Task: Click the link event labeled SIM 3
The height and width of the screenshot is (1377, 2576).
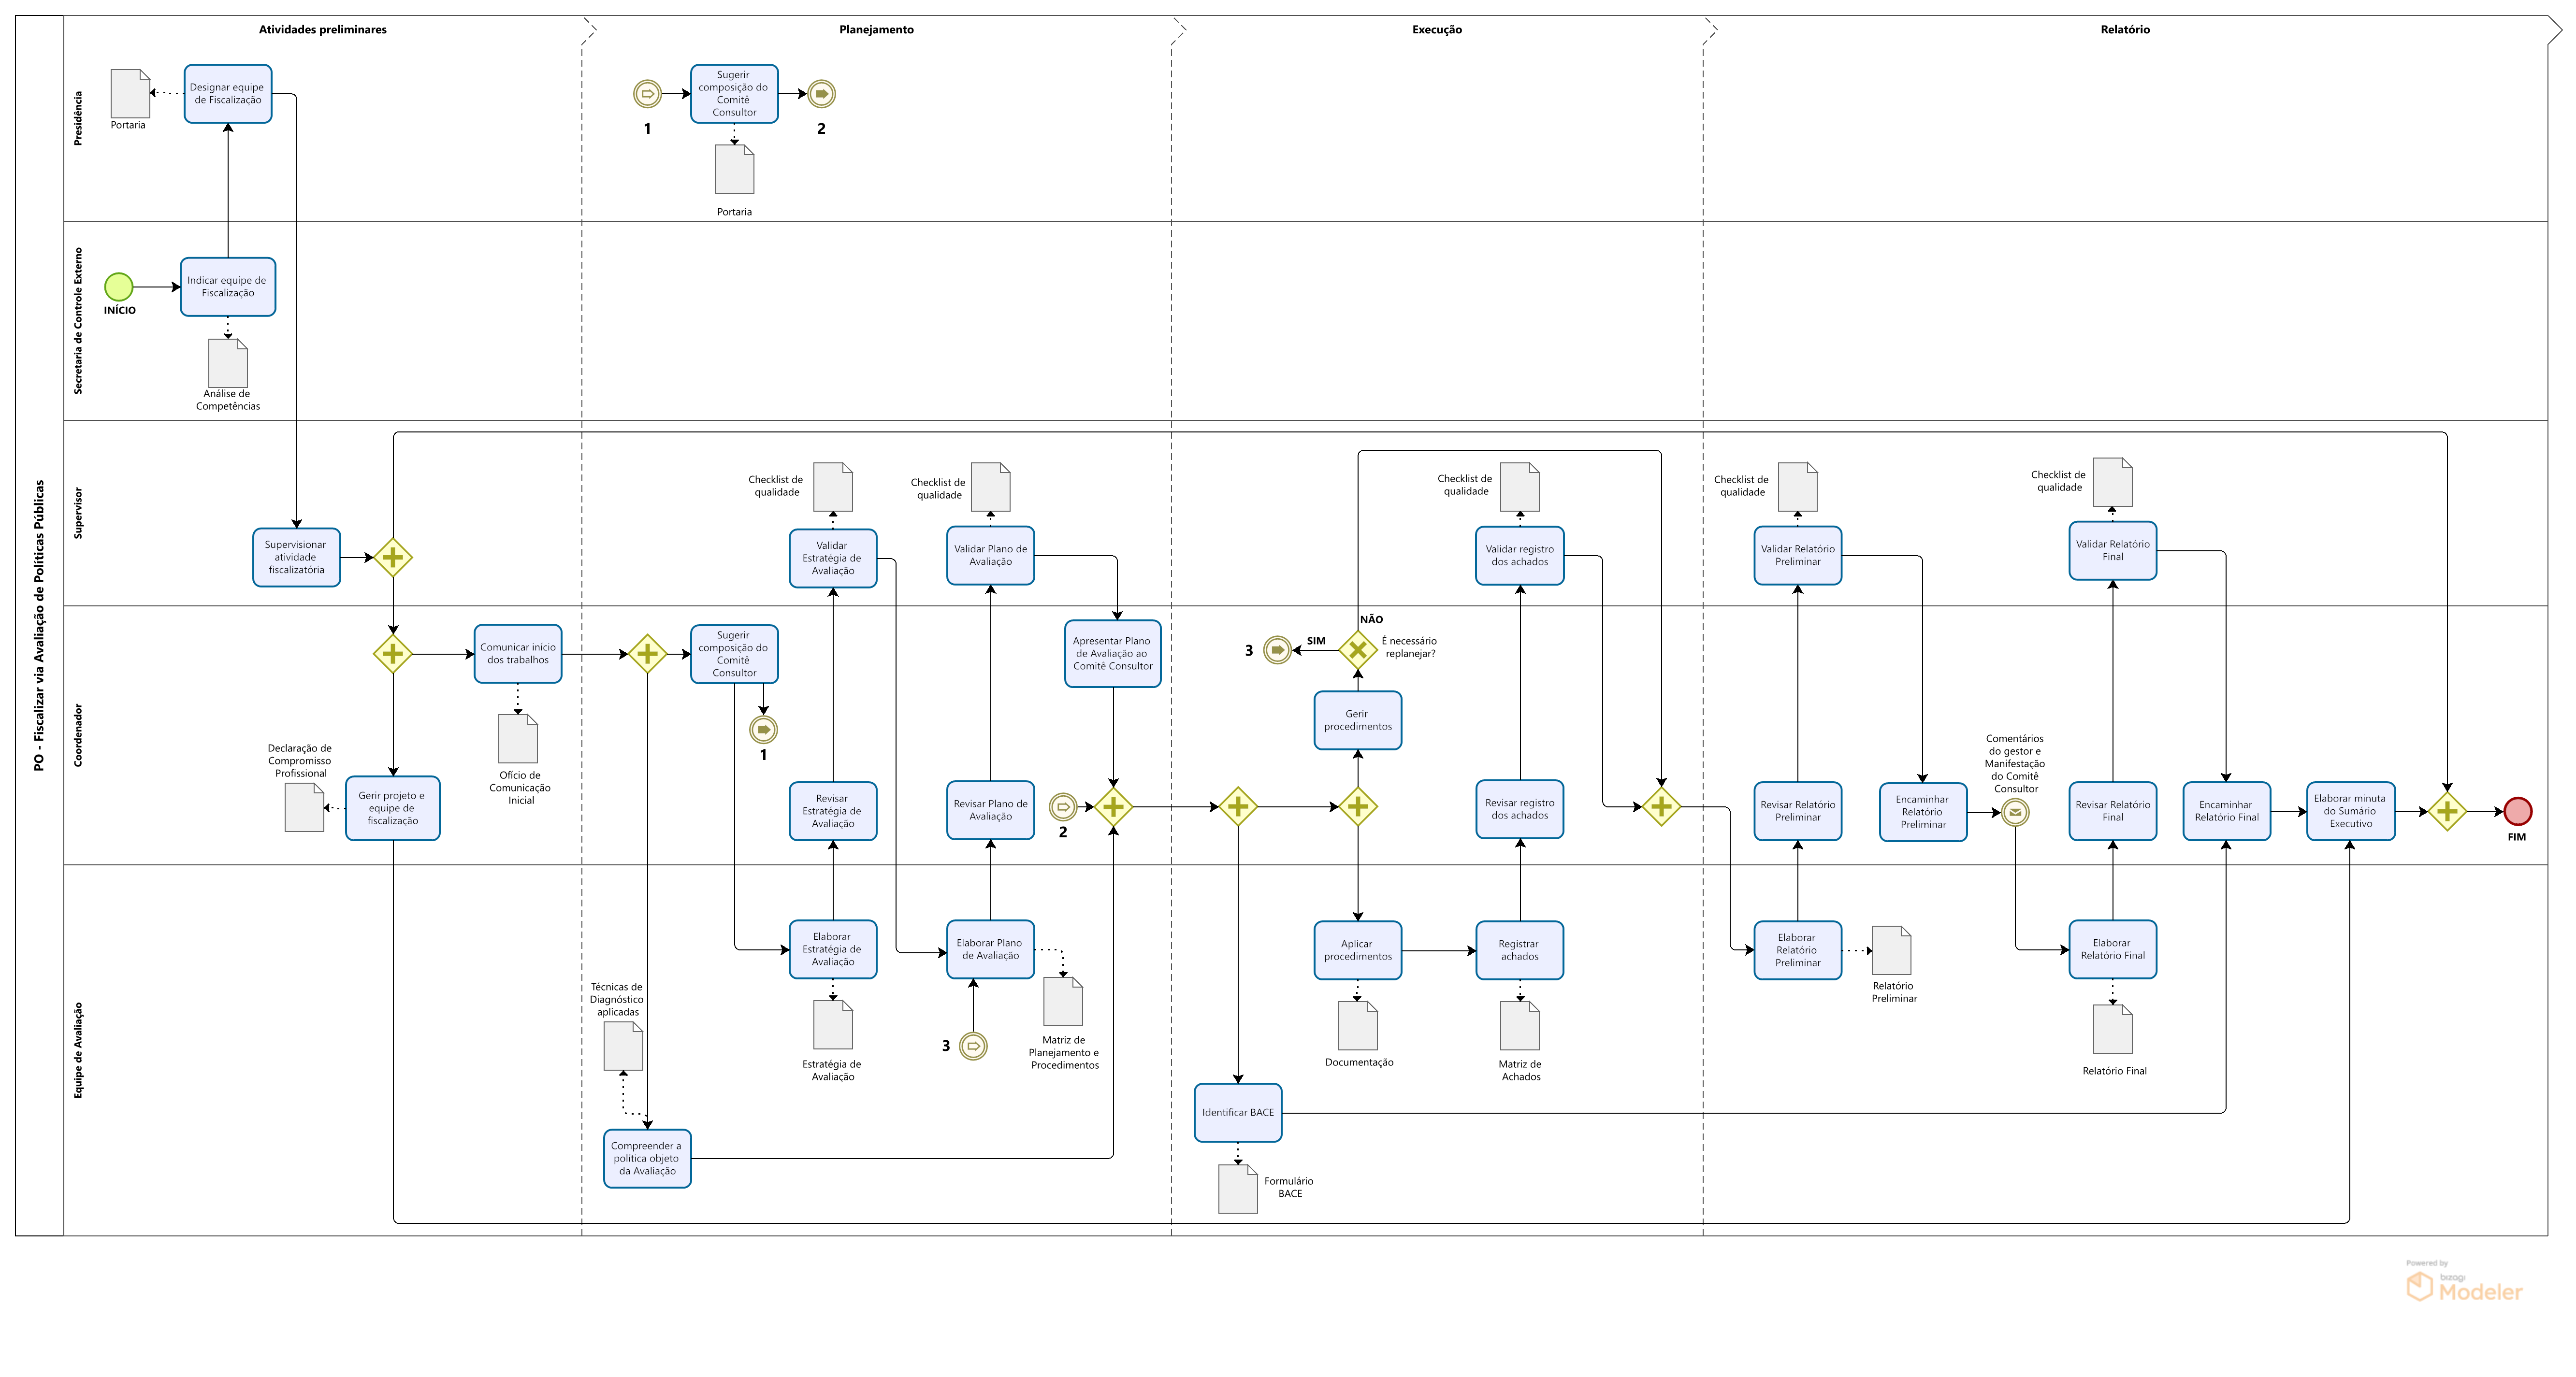Action: [1277, 650]
